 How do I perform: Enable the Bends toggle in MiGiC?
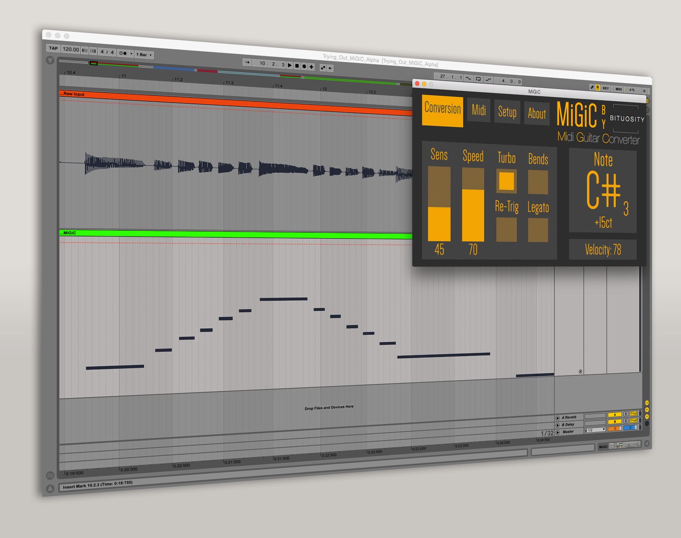point(538,182)
